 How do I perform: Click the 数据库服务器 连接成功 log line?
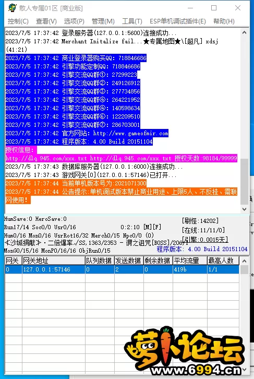pos(94,167)
